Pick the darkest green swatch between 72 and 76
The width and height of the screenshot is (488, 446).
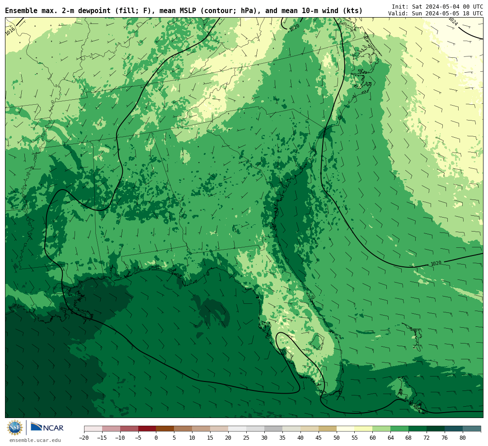point(436,429)
